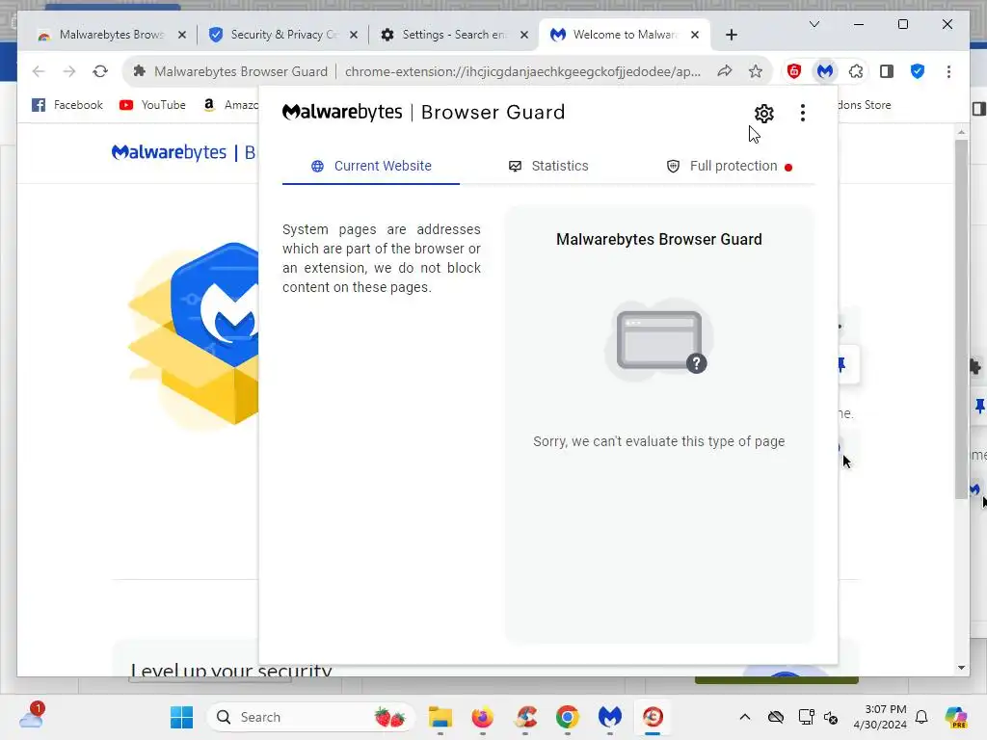Switch to the Statistics tab
Screen dimensions: 987x740
click(548, 166)
